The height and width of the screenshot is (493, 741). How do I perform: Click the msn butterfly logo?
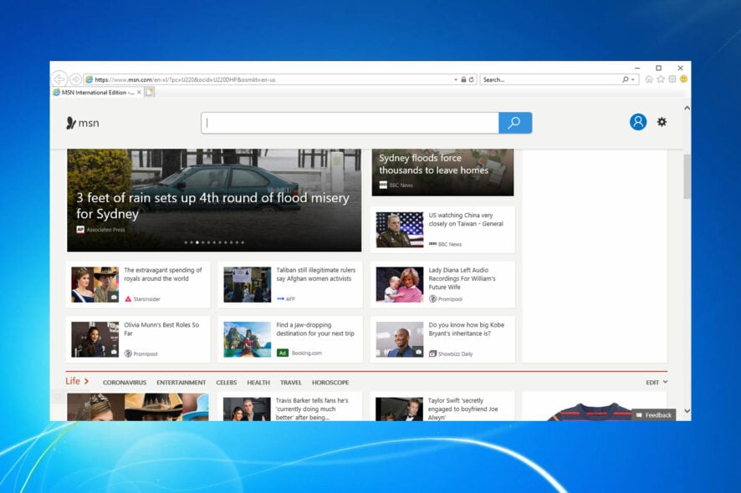click(83, 124)
